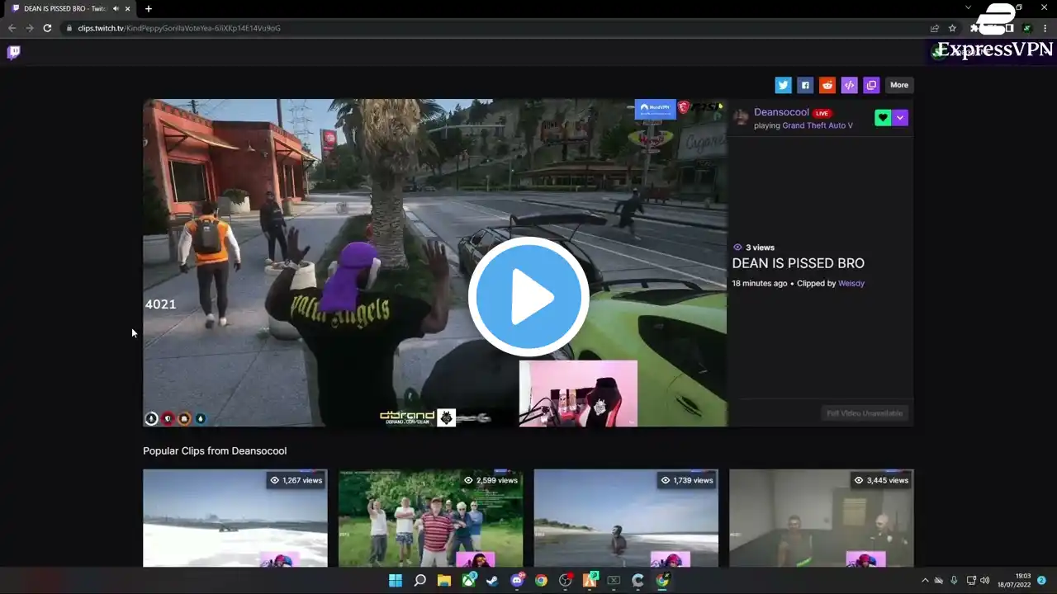The image size is (1057, 594).
Task: Open the Grand Theft Auto V game link
Action: [817, 125]
